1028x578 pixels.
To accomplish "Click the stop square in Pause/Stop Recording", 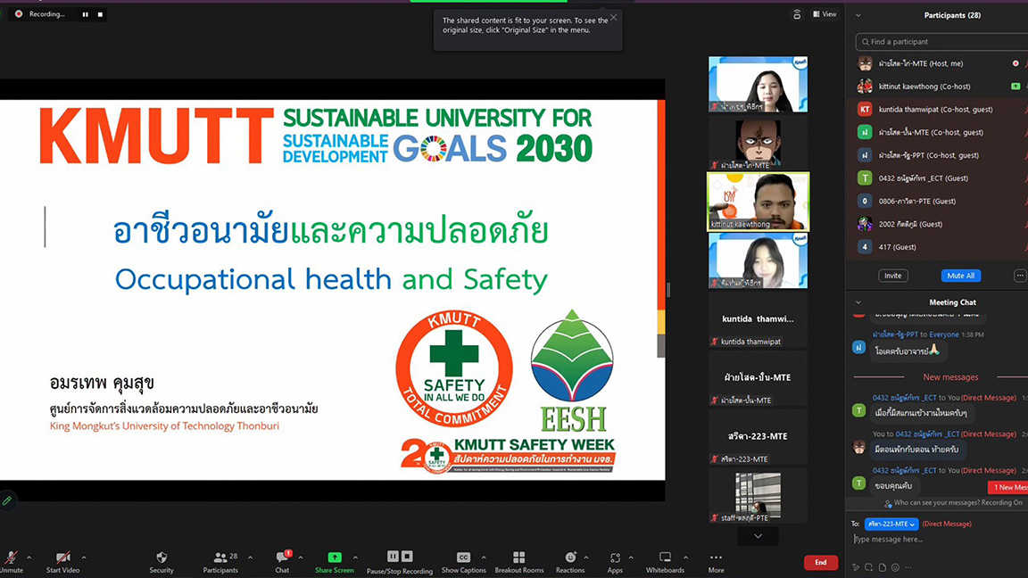I will (407, 557).
